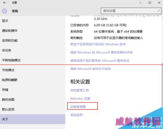Click the 2.30 GHz processor text
The height and width of the screenshot is (129, 163).
point(100,19)
